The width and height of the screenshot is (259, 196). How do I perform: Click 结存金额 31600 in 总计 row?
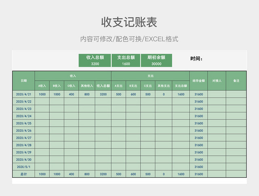click(199, 174)
